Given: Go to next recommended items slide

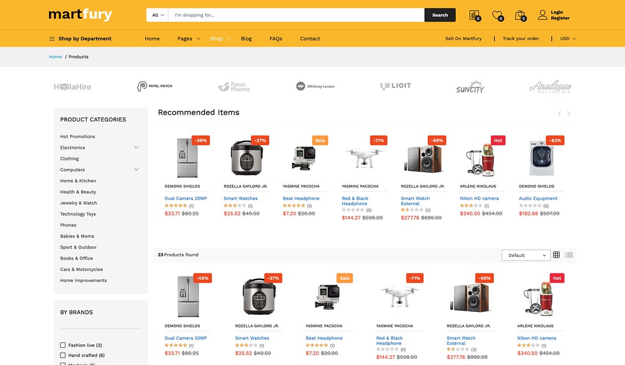Looking at the screenshot, I should pyautogui.click(x=569, y=114).
